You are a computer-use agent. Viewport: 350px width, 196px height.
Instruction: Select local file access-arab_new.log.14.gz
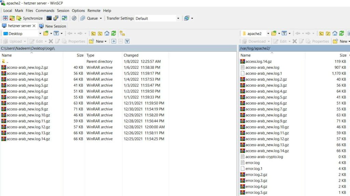(84, 139)
